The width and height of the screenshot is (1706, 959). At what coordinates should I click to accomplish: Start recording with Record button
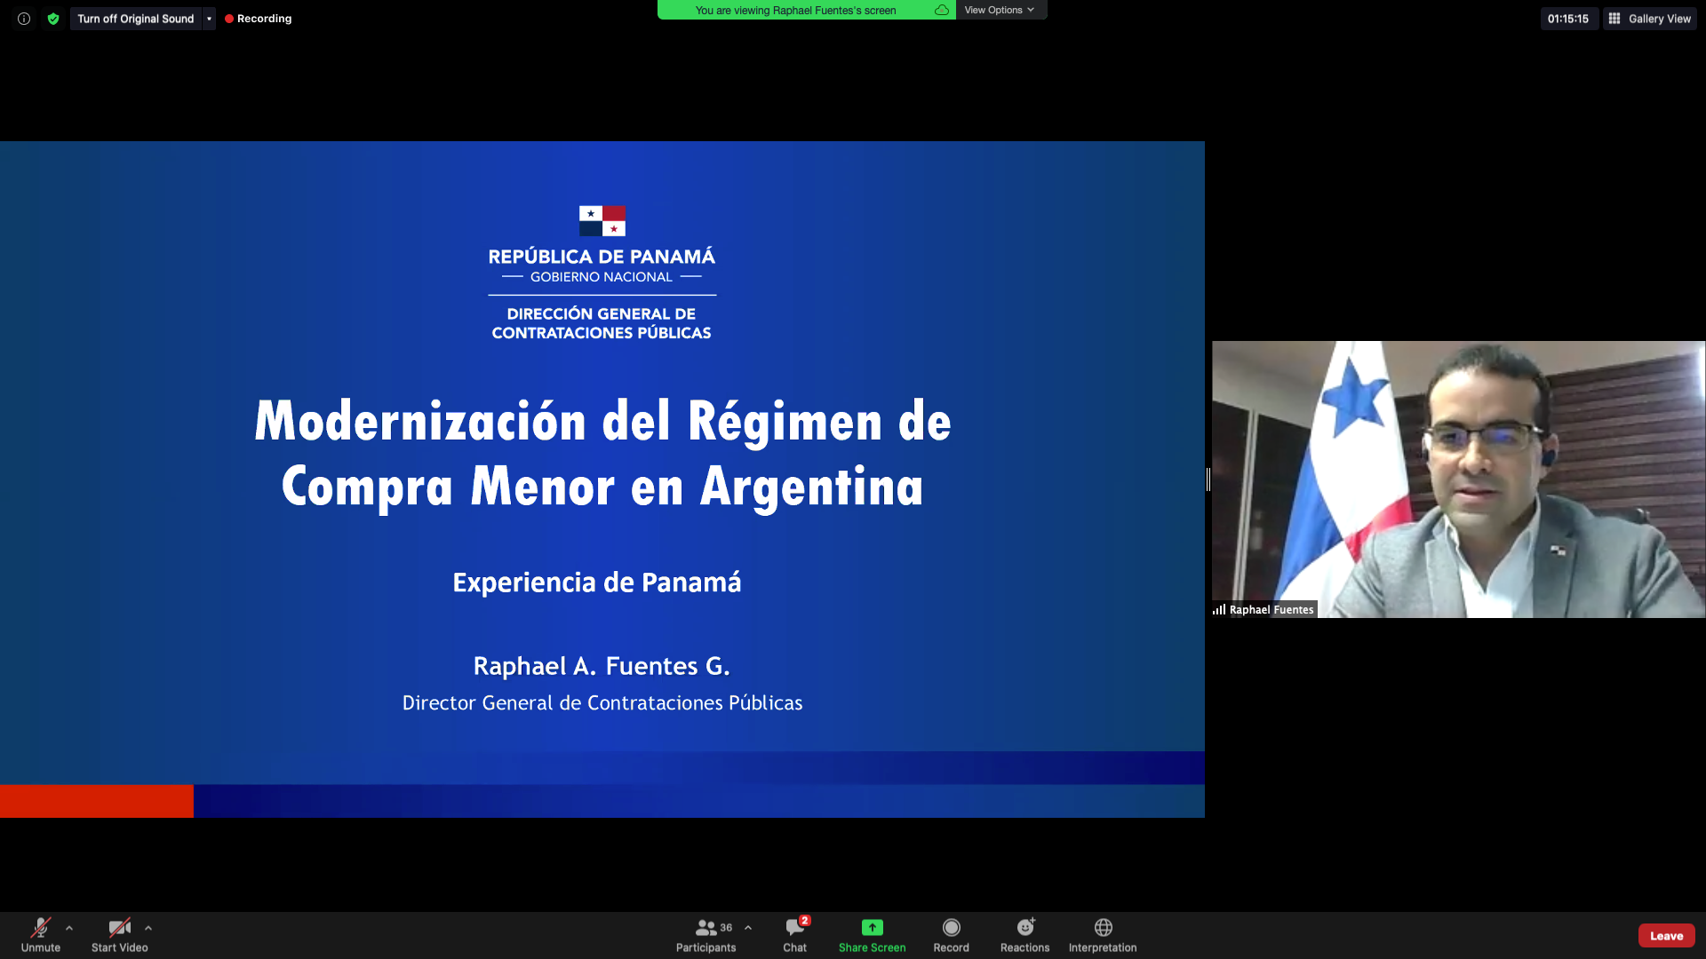point(951,935)
